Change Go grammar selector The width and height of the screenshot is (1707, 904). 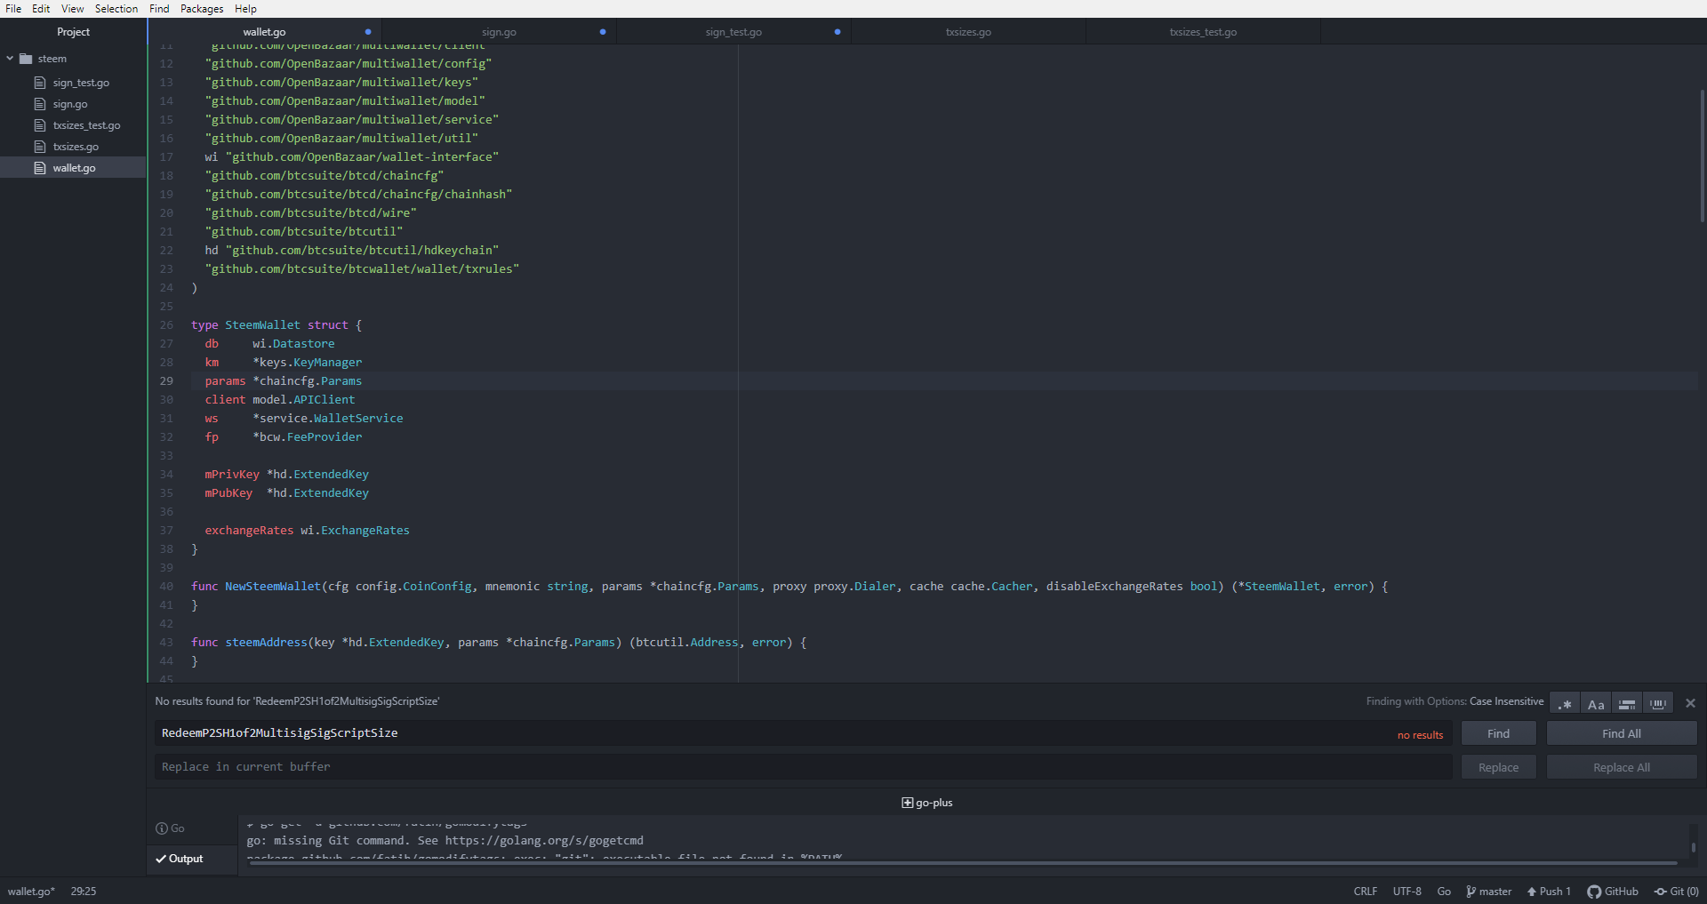click(x=1444, y=892)
